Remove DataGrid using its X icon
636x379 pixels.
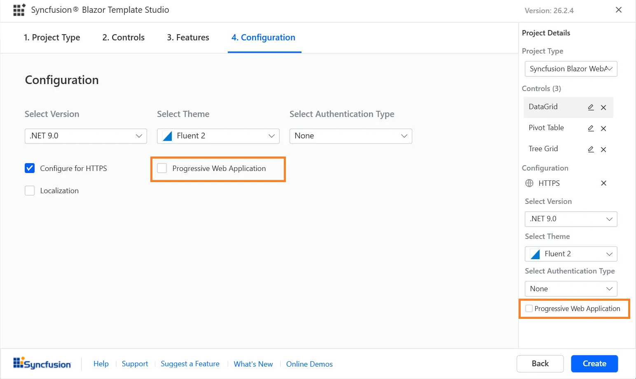pos(603,108)
